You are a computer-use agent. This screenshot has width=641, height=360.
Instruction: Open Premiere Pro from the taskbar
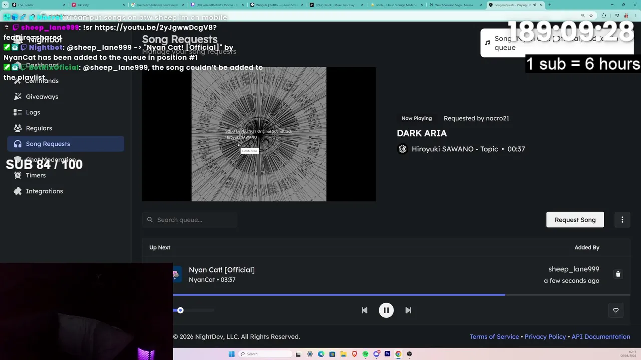coord(387,354)
